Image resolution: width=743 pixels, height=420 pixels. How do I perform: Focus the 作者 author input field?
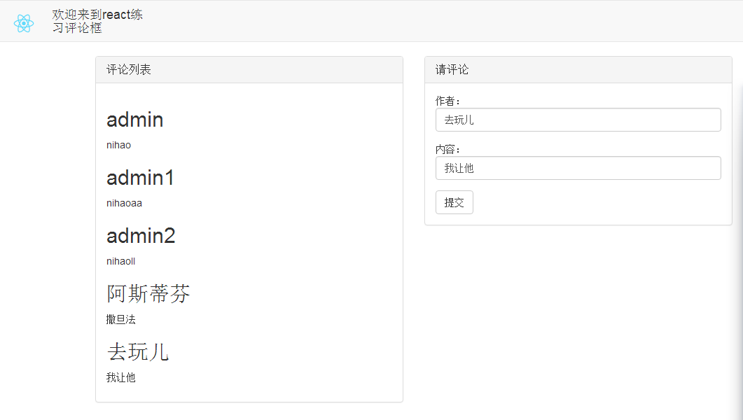click(578, 120)
